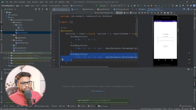This screenshot has height=110, width=196.
Task: Show the hidden editor tabs dropdown
Action: tap(133, 9)
